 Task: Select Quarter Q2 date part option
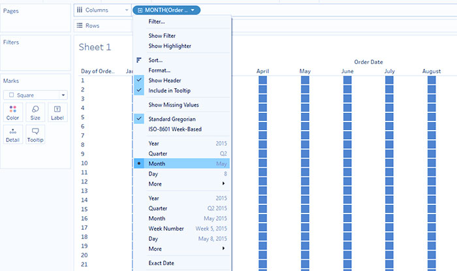[182, 153]
